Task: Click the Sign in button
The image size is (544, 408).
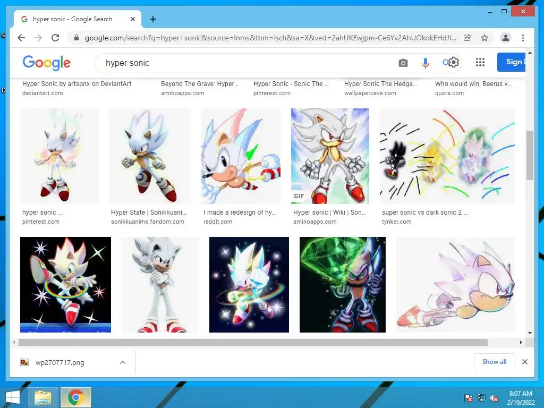Action: 512,62
